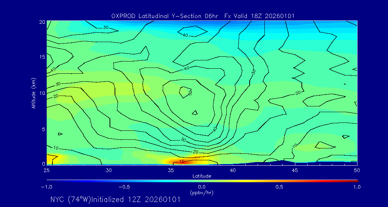Click the Altitude (km) y-axis label
The width and height of the screenshot is (388, 207).
pyautogui.click(x=33, y=93)
